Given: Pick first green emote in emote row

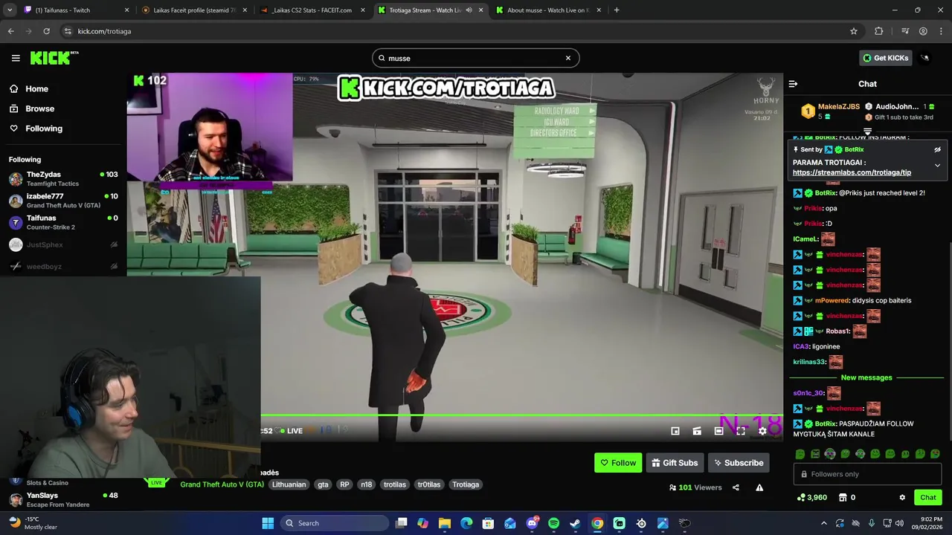Looking at the screenshot, I should (800, 454).
